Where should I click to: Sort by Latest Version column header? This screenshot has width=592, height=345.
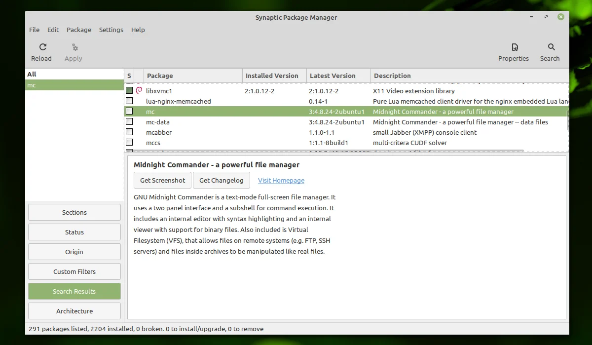338,76
